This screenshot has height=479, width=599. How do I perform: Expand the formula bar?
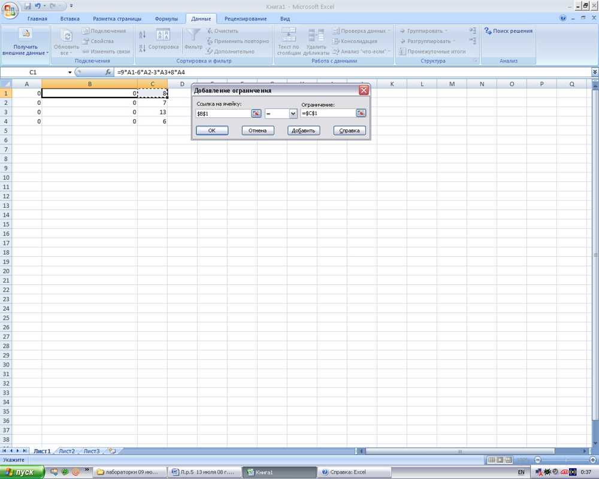594,72
